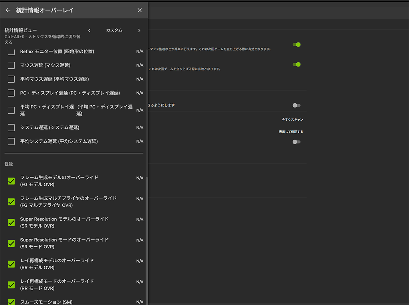Click the 性能 section heading
The width and height of the screenshot is (409, 305).
(x=9, y=164)
